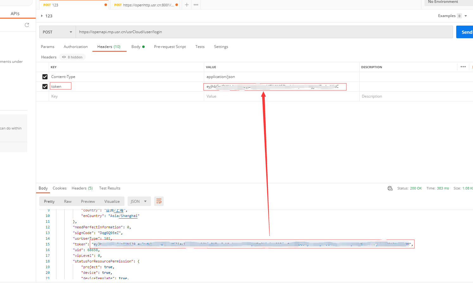Open the JSON format dropdown
The image size is (473, 283).
click(139, 201)
